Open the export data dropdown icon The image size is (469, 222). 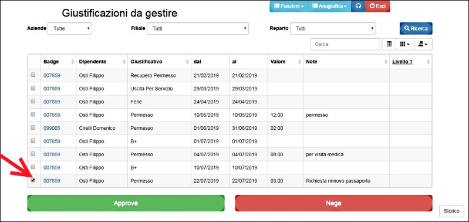tap(423, 44)
